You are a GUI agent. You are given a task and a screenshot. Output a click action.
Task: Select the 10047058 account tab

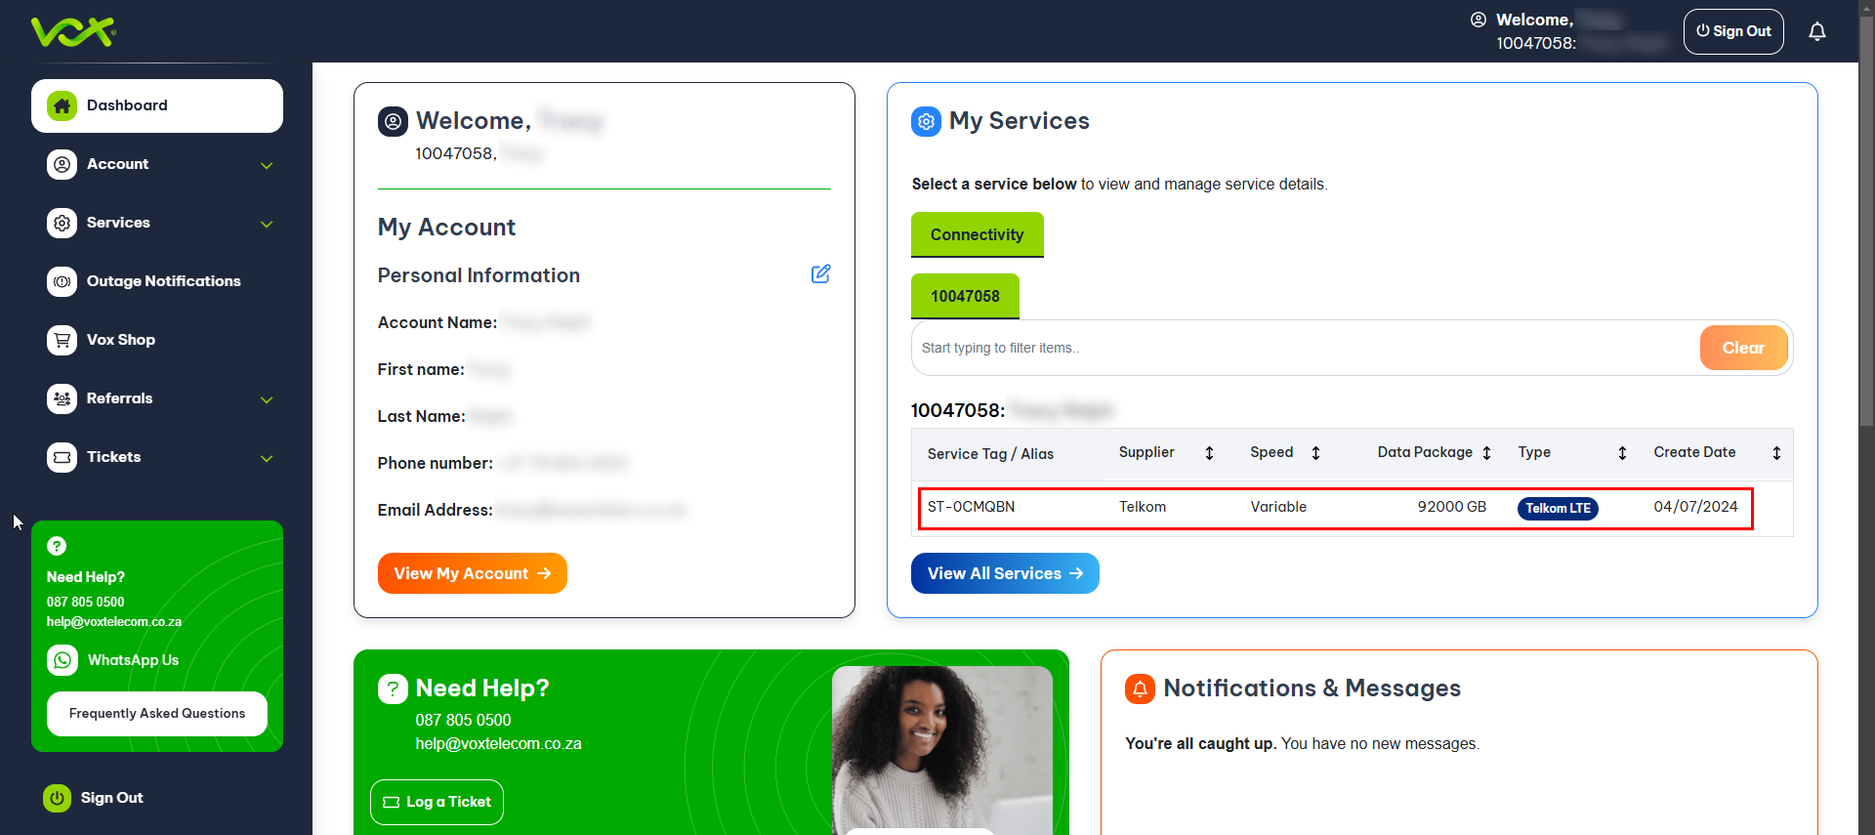click(964, 296)
